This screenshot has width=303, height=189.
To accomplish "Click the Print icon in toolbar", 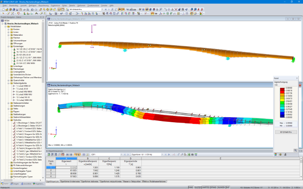I will pyautogui.click(x=24, y=9).
